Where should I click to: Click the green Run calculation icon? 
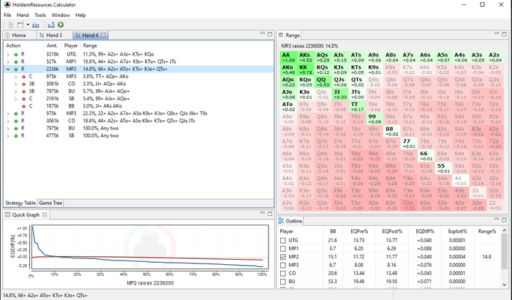pyautogui.click(x=61, y=25)
